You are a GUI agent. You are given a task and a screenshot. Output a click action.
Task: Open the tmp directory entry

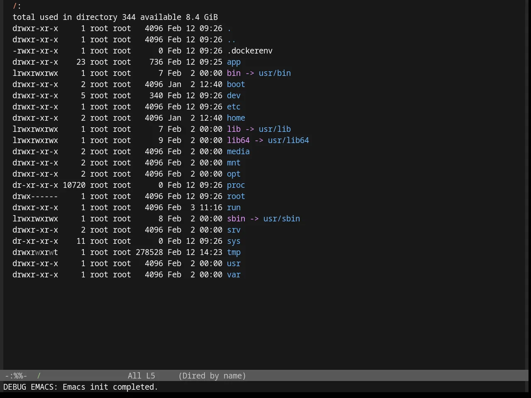click(x=234, y=252)
